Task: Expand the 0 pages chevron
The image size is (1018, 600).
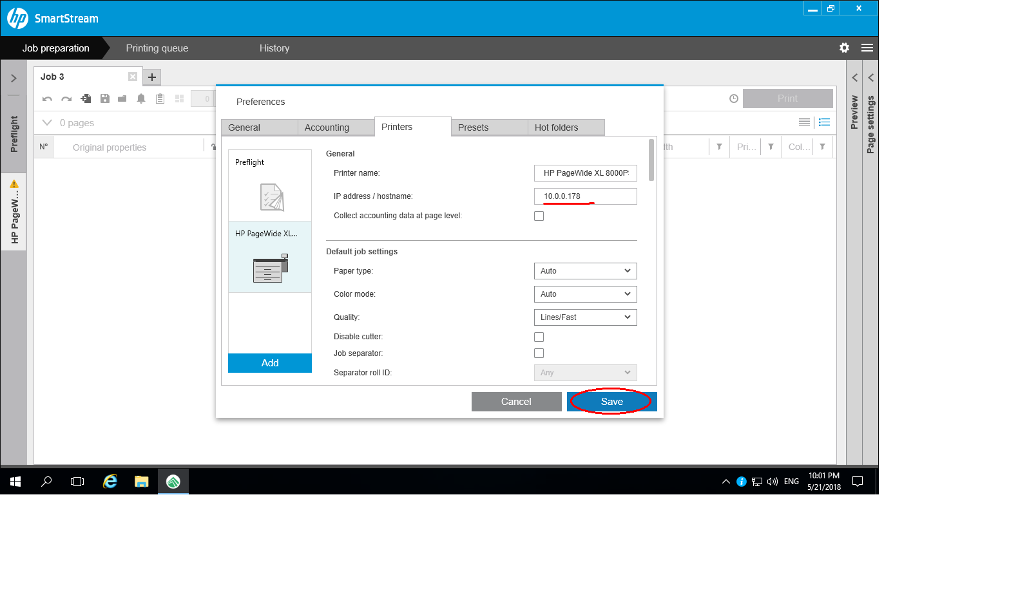Action: (47, 122)
